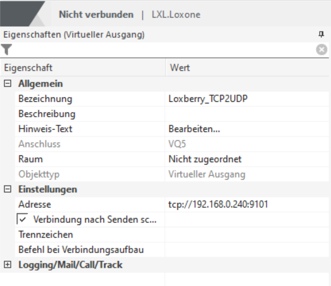Pin the Eigenschaften panel

(321, 34)
